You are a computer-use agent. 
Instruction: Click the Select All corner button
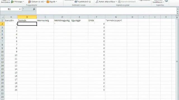pyautogui.click(x=2, y=17)
